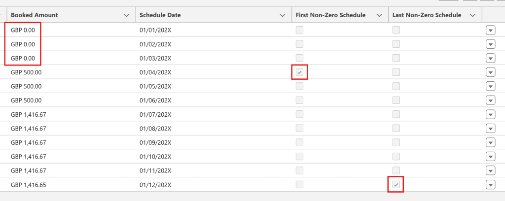Open row actions menu for 01/11/202X schedule
The height and width of the screenshot is (201, 505).
[x=490, y=170]
